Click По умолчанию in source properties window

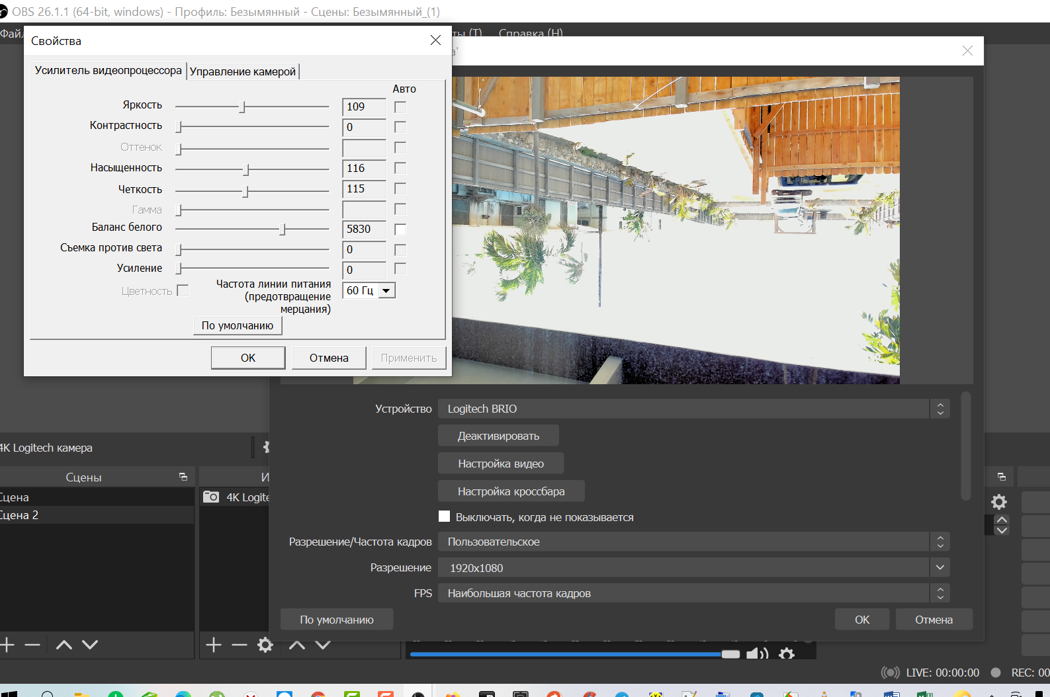coord(337,620)
